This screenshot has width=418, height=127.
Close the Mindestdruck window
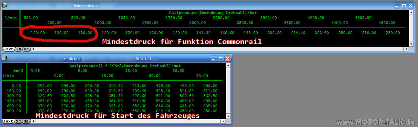[x=411, y=6]
